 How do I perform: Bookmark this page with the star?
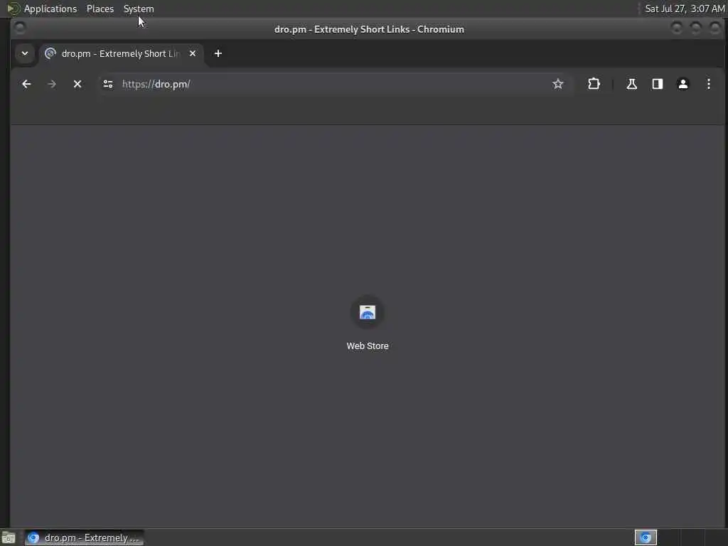click(x=557, y=84)
